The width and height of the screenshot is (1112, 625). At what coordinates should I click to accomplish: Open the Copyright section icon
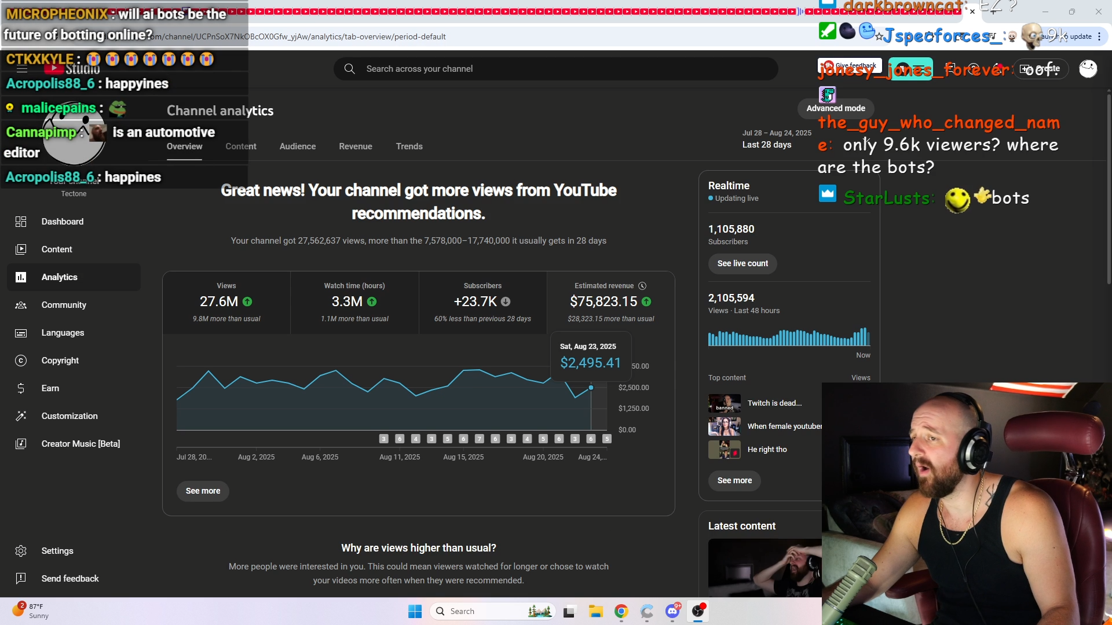21,361
